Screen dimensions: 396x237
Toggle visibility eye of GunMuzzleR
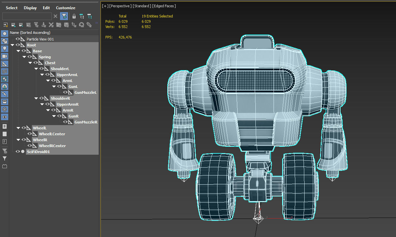(x=65, y=122)
